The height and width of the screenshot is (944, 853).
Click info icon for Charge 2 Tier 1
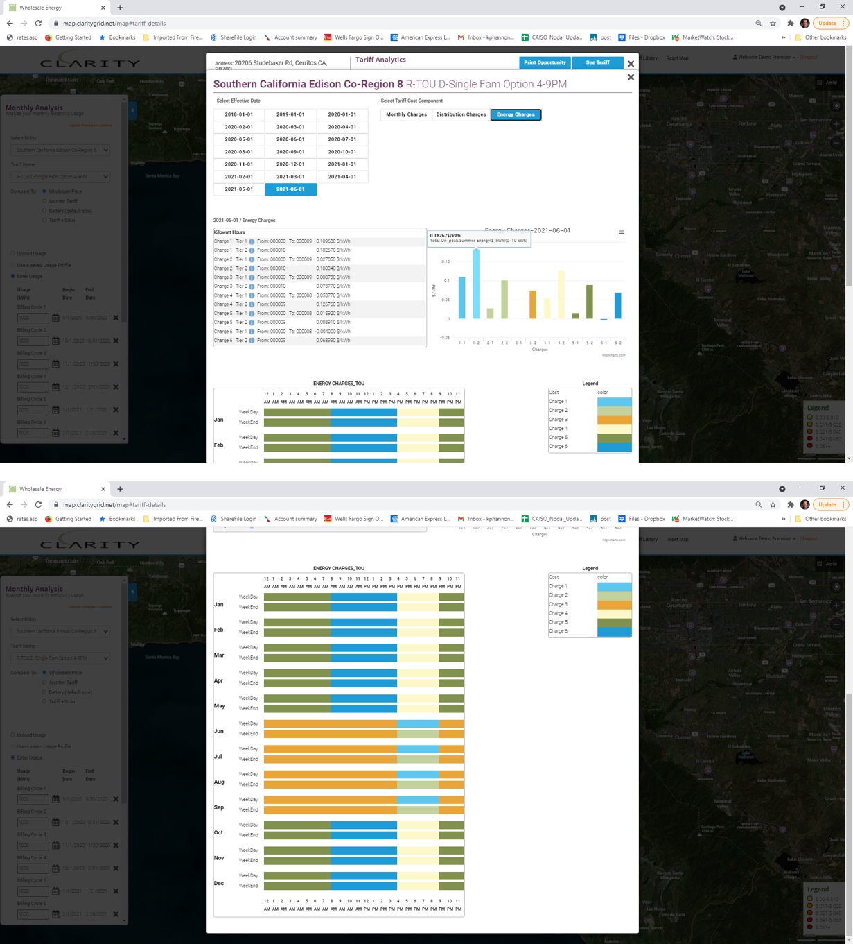coord(252,259)
